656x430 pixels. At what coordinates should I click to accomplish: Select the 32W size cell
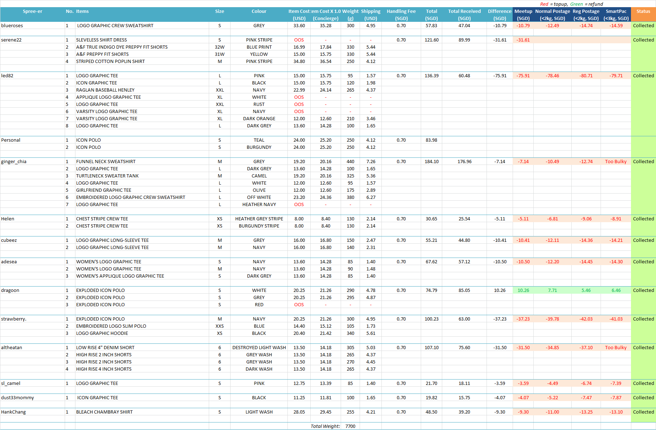[220, 47]
